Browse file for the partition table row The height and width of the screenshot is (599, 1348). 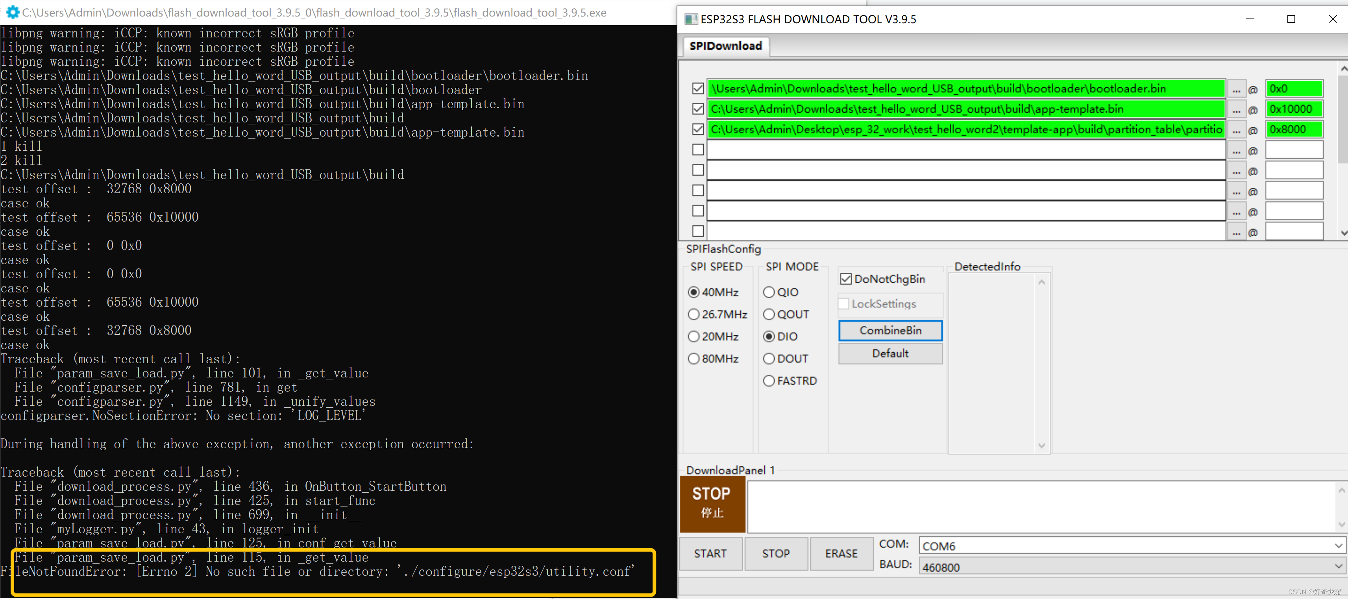coord(1236,130)
